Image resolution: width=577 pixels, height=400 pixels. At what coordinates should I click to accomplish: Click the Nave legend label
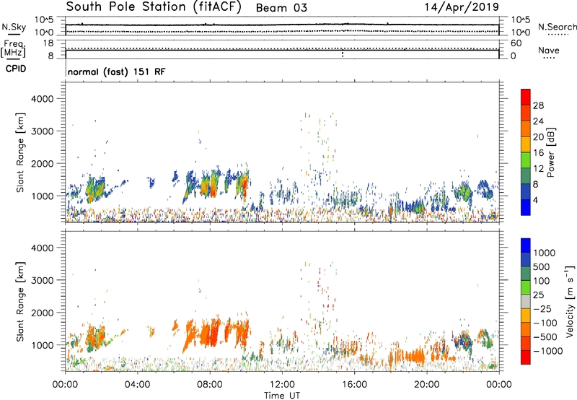click(549, 50)
